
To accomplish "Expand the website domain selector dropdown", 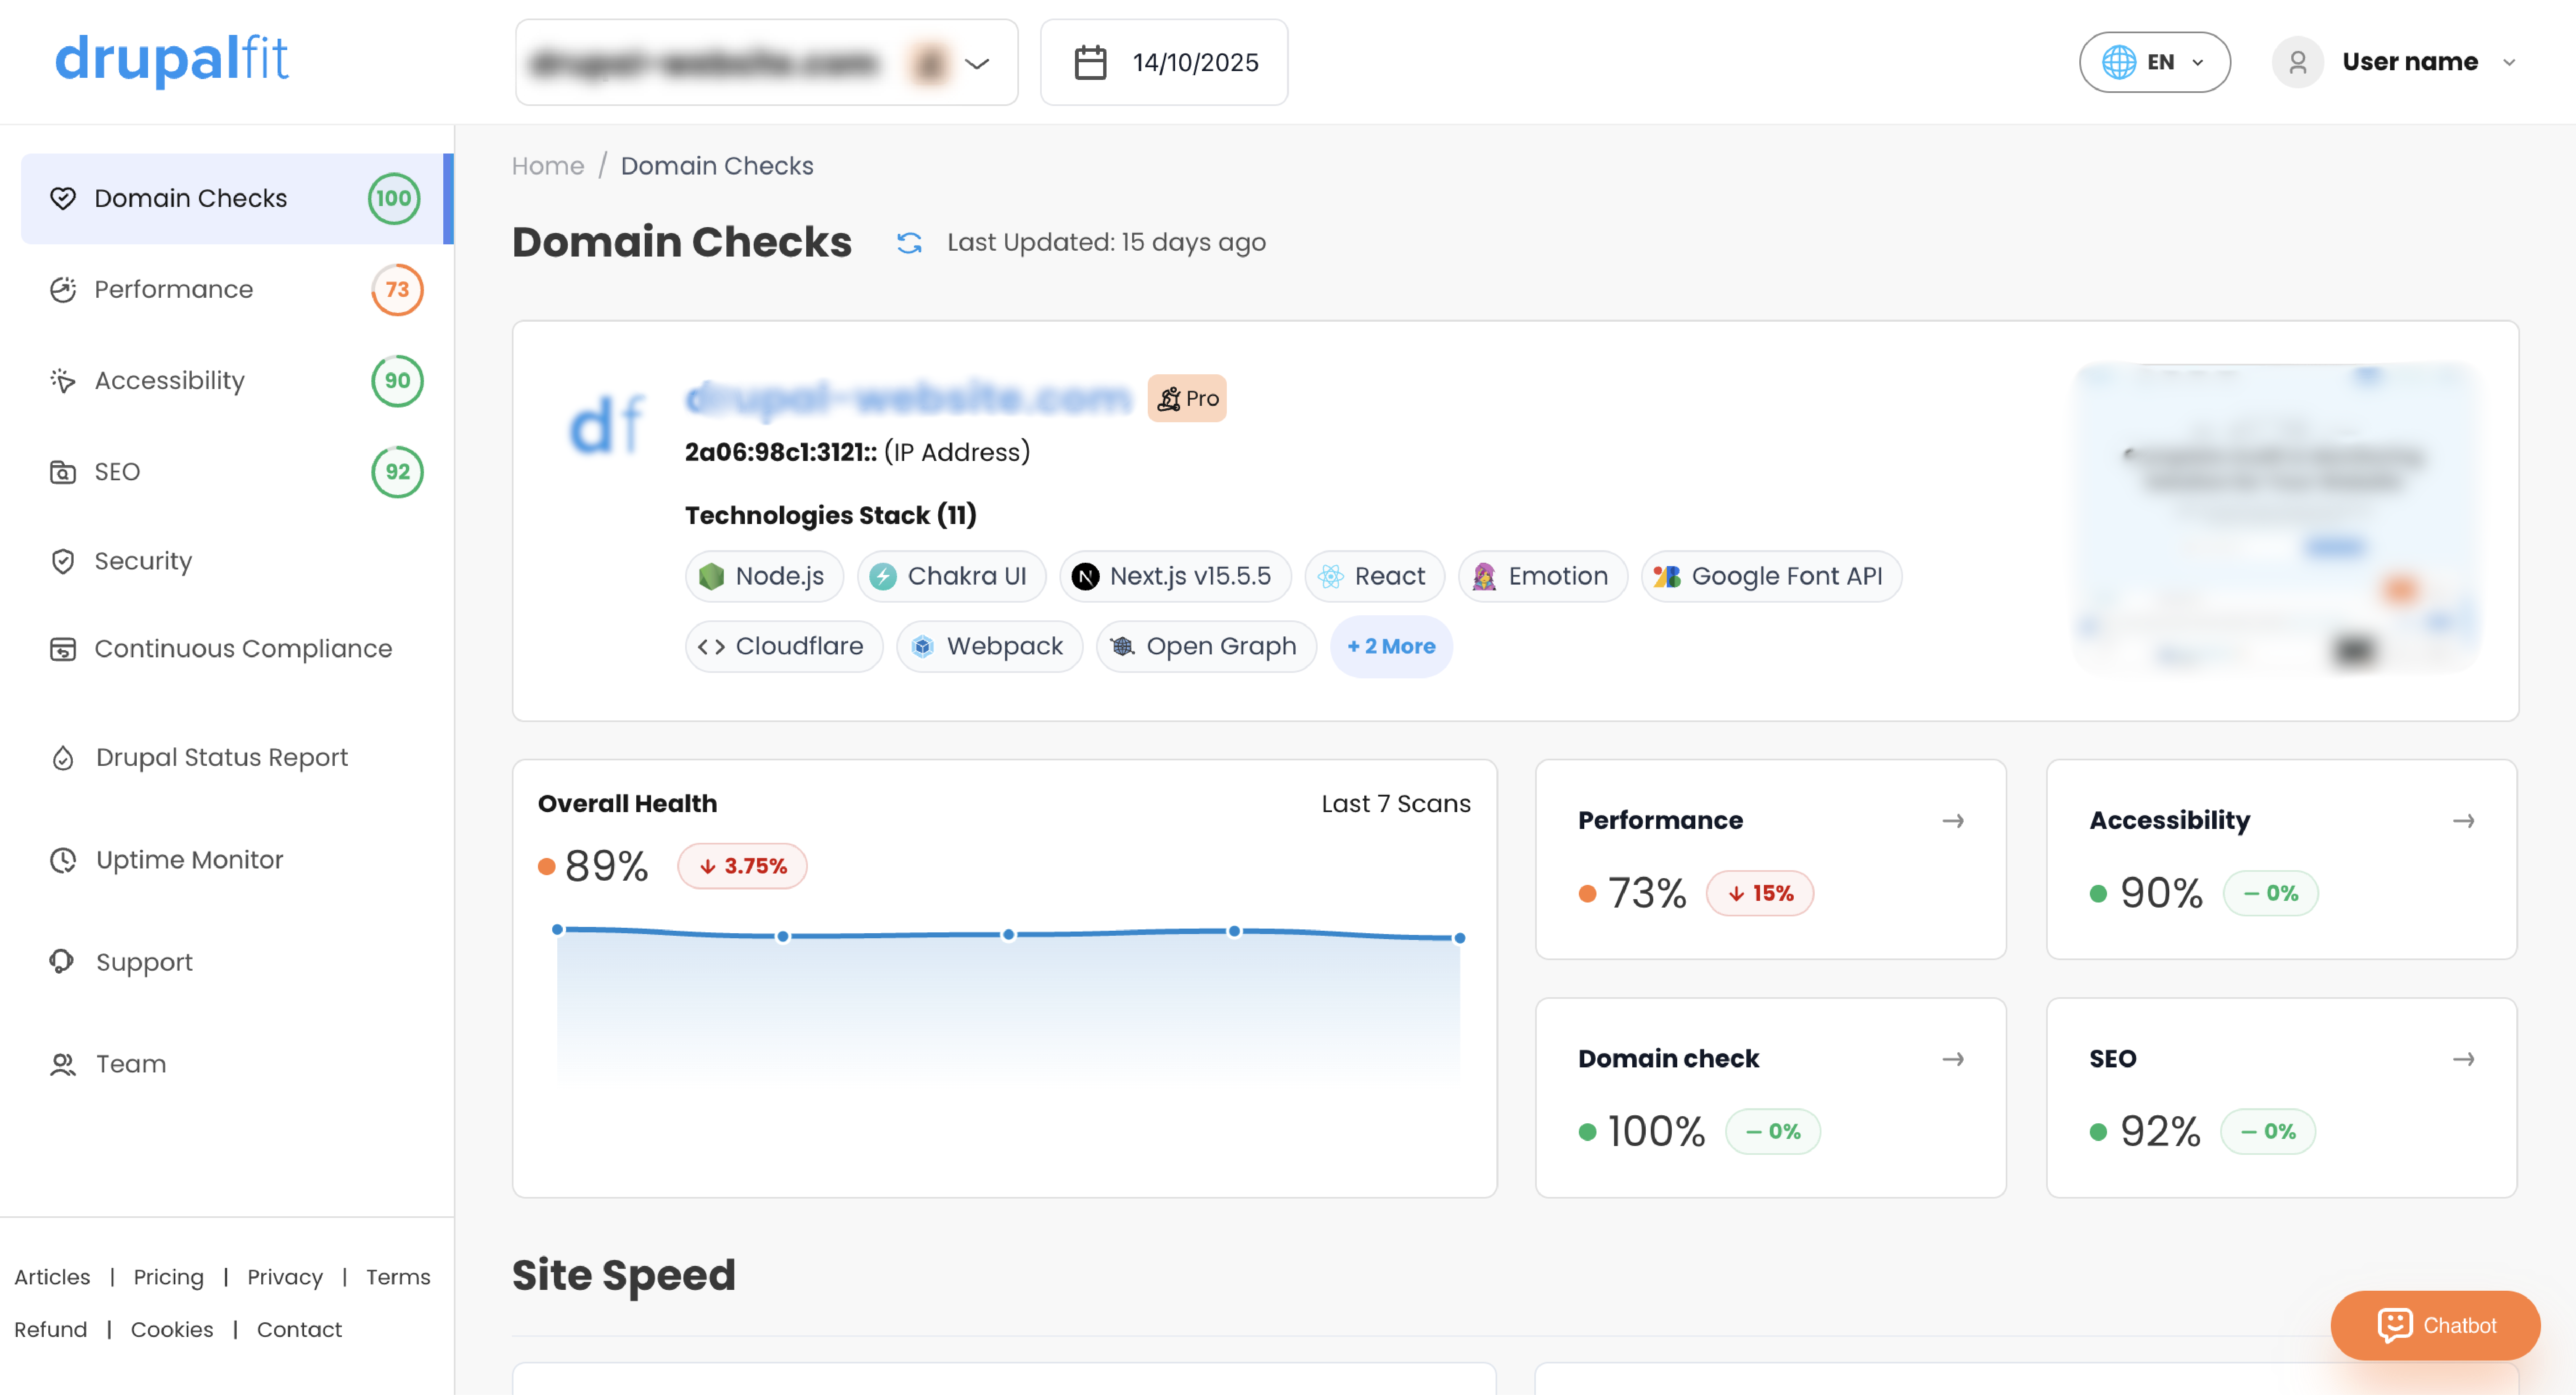I will [976, 63].
